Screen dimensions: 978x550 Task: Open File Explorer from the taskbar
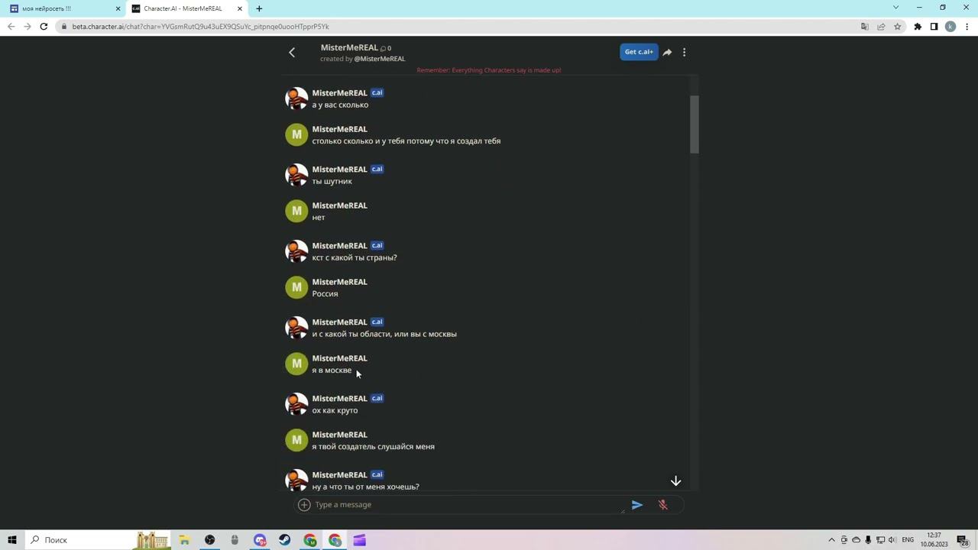184,540
